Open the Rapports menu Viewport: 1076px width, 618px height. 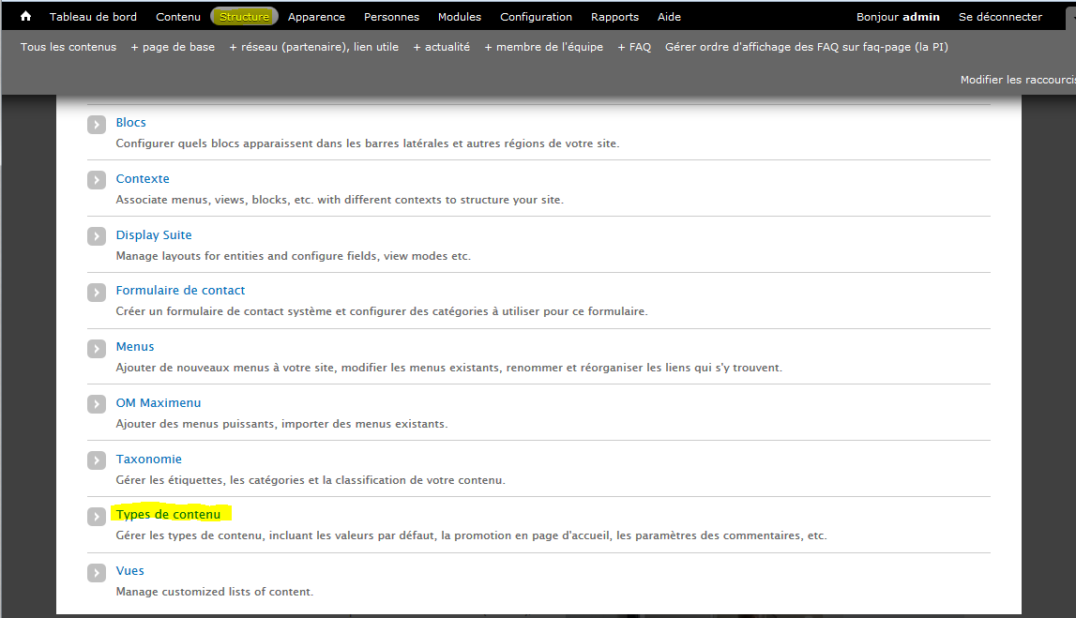click(614, 17)
